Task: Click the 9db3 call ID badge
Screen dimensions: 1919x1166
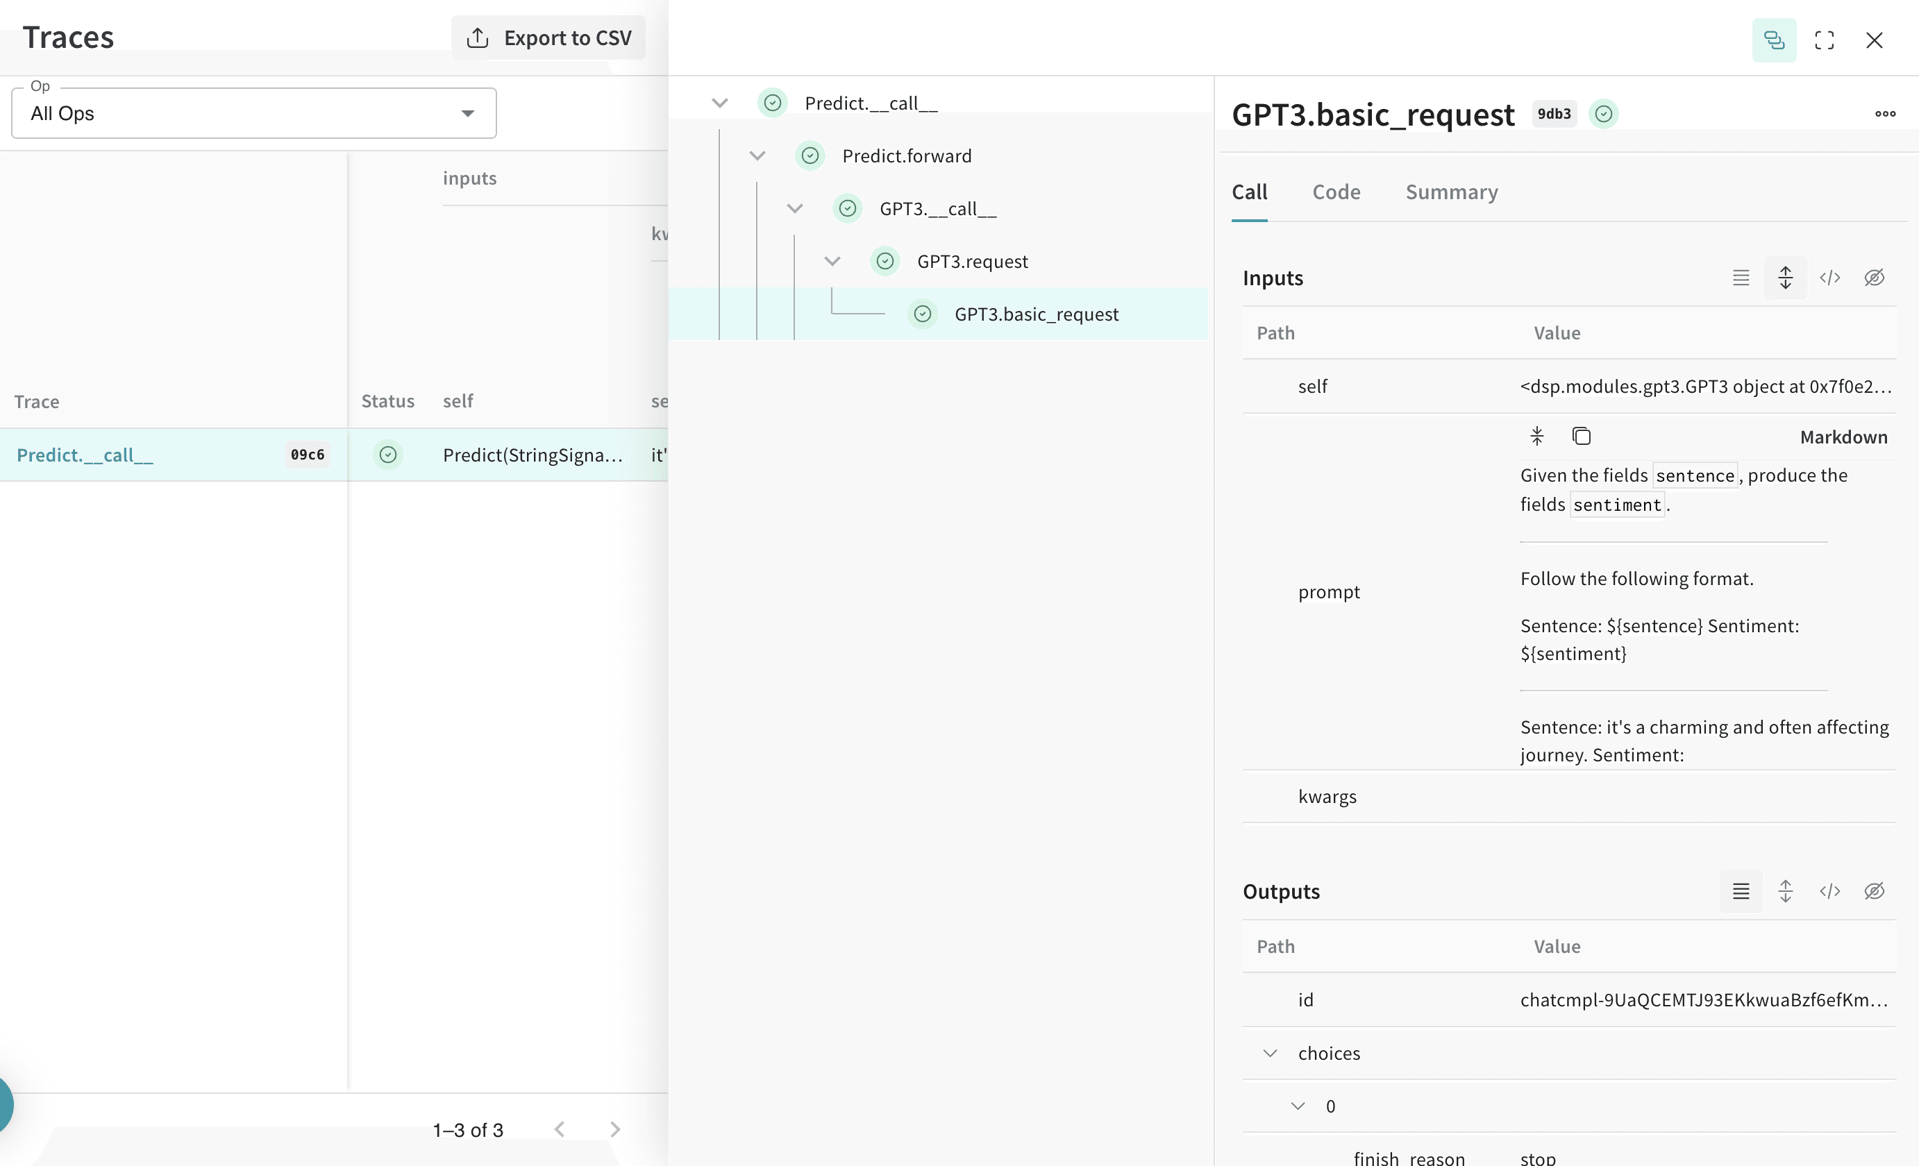Action: tap(1554, 114)
